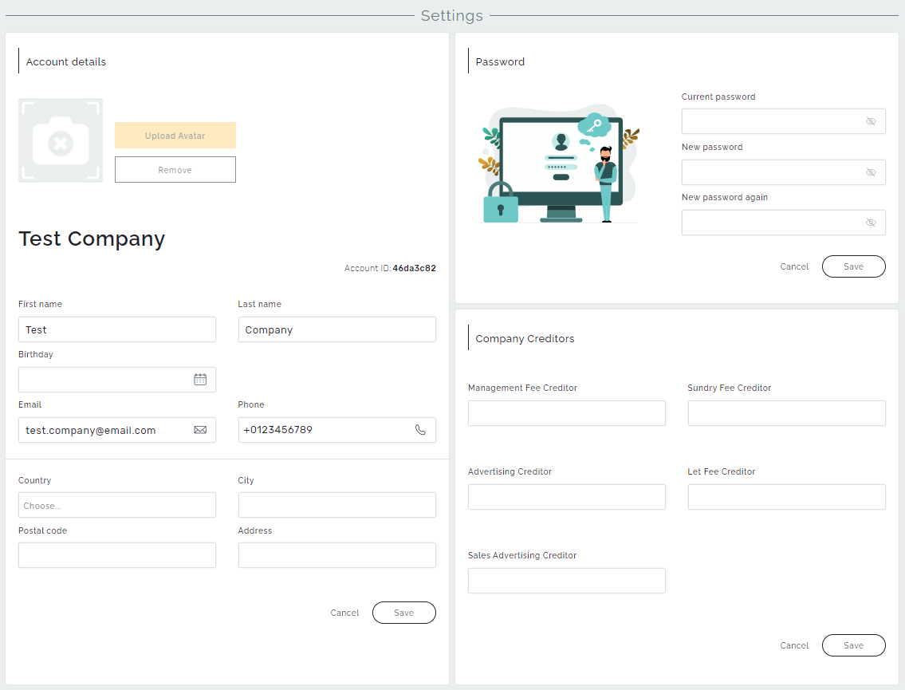Toggle visibility of New password again field

pyautogui.click(x=871, y=223)
